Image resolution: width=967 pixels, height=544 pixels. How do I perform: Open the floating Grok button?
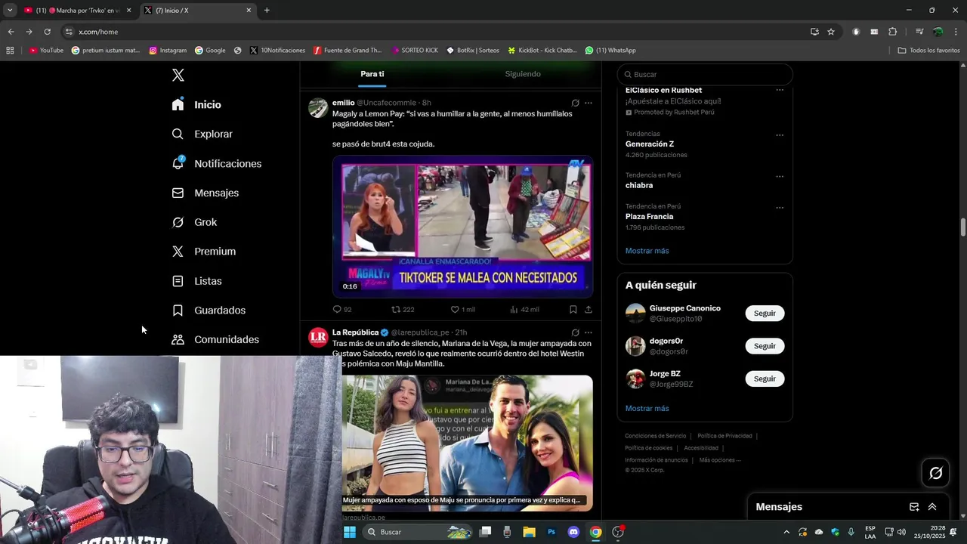[x=935, y=473]
